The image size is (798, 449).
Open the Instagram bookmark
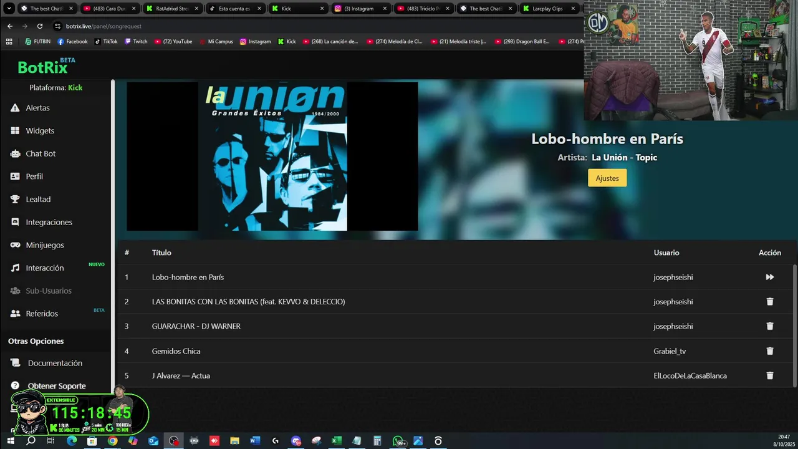tap(256, 42)
